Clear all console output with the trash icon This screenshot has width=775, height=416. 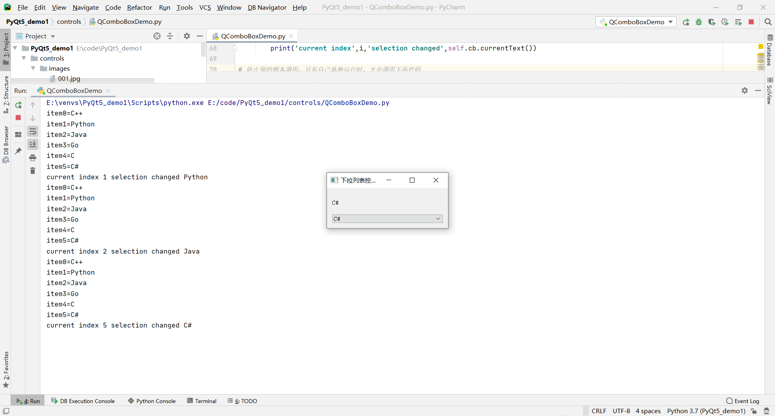33,171
